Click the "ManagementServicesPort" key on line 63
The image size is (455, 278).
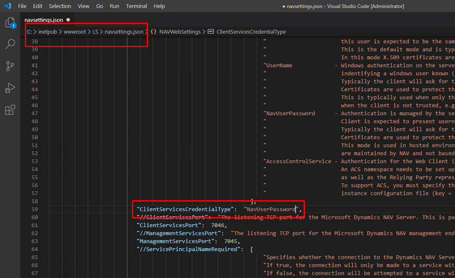coord(175,241)
